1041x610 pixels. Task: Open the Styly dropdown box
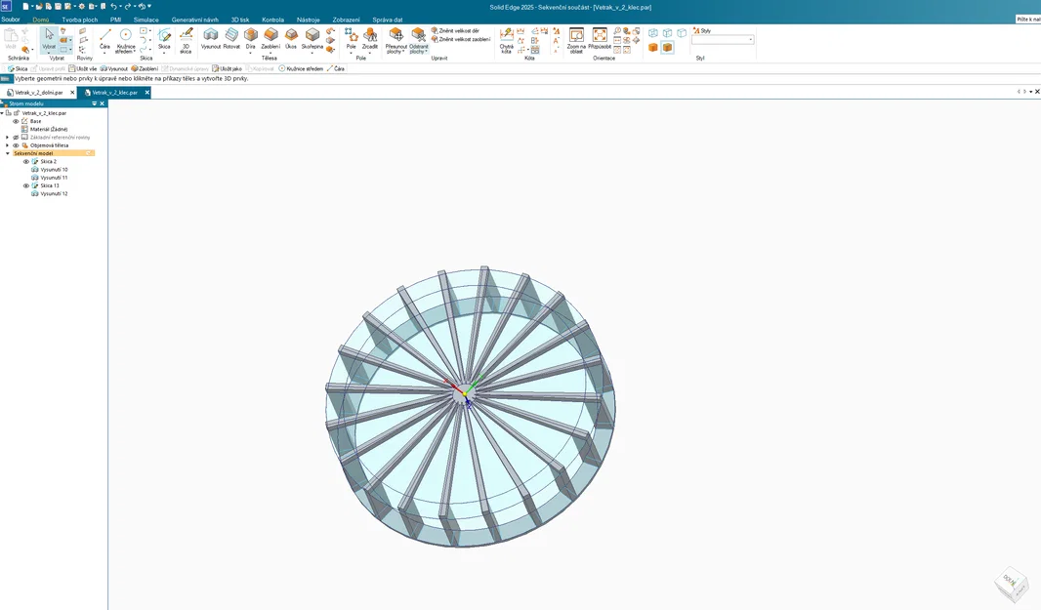(723, 40)
